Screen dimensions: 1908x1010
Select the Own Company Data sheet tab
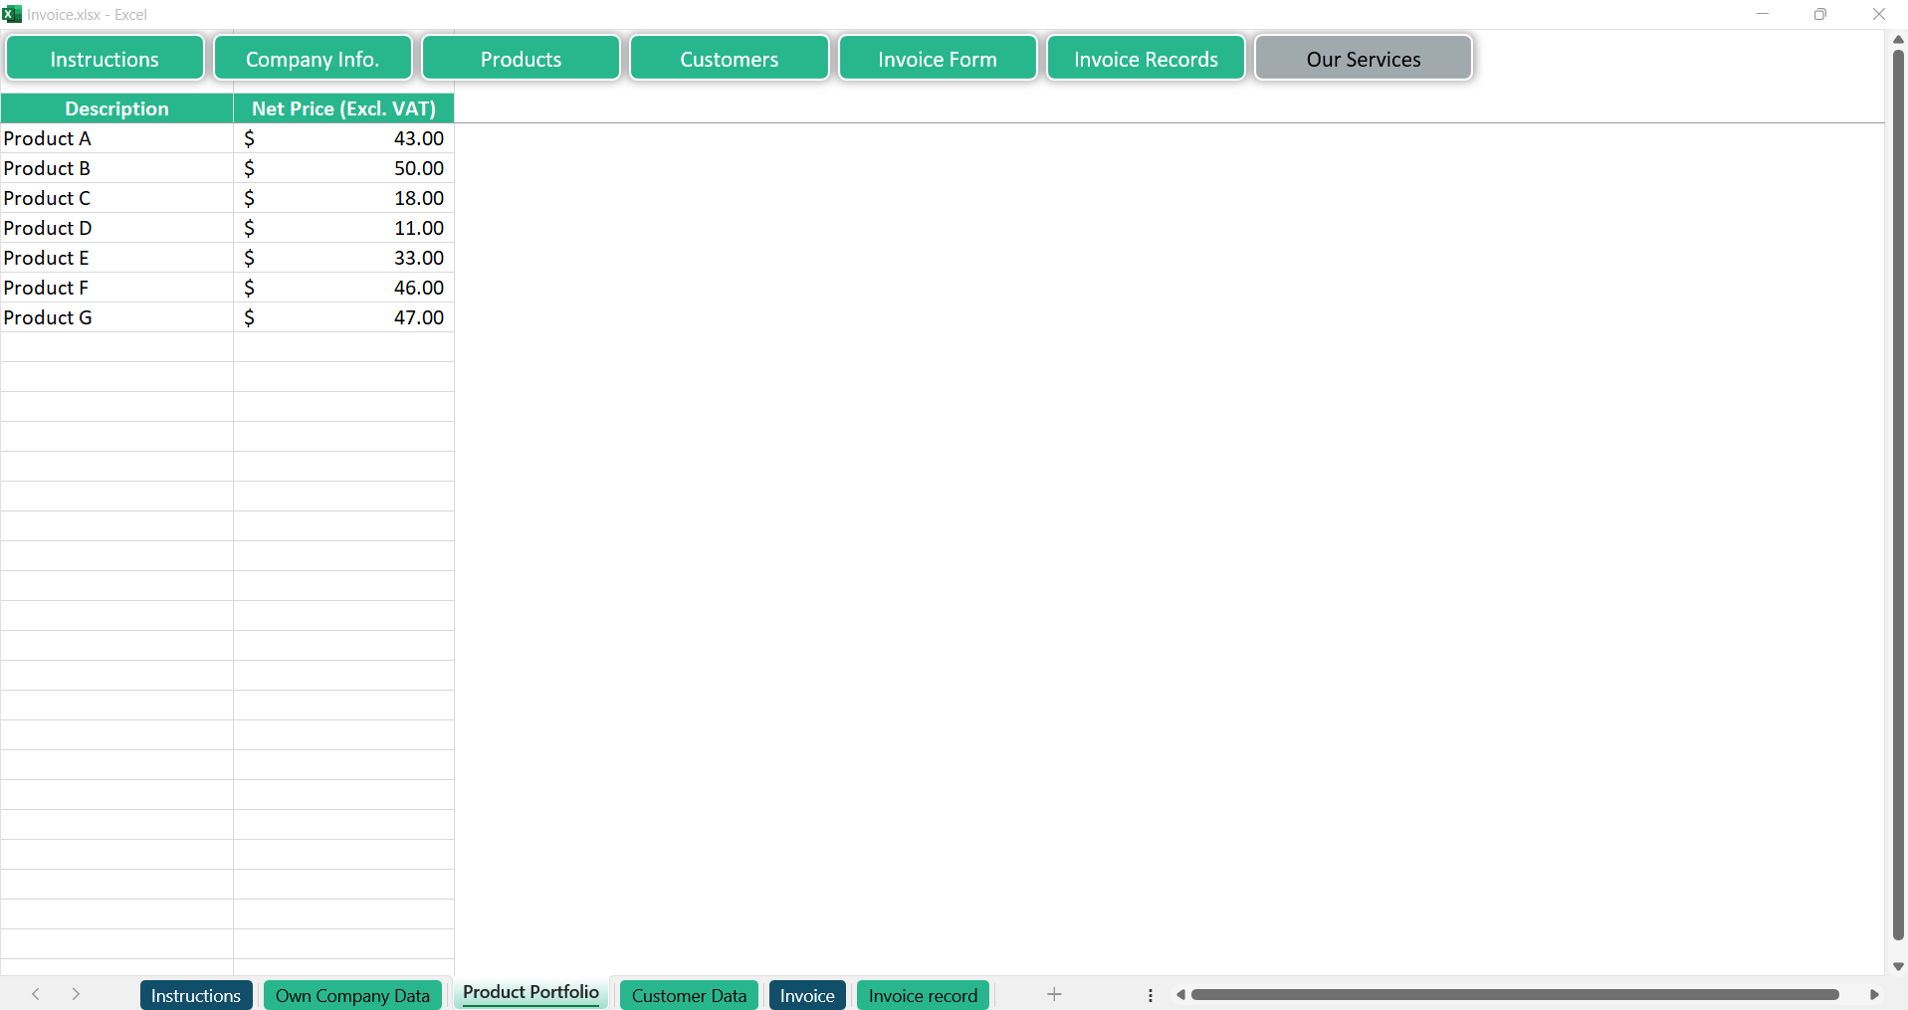352,995
